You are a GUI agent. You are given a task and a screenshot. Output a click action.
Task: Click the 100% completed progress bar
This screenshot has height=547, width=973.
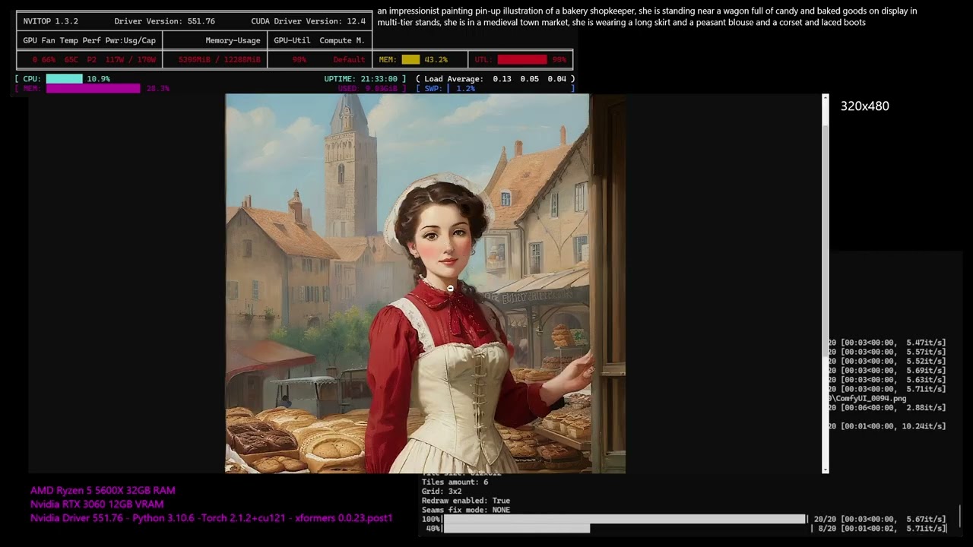[x=624, y=519]
